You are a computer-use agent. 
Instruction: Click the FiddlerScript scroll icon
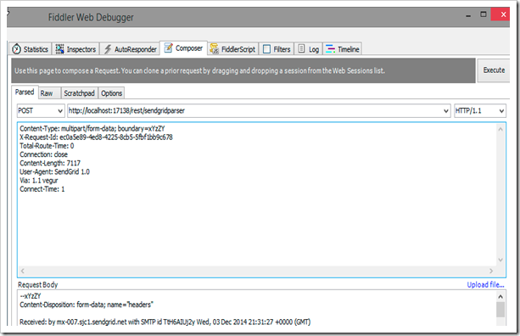[x=215, y=48]
